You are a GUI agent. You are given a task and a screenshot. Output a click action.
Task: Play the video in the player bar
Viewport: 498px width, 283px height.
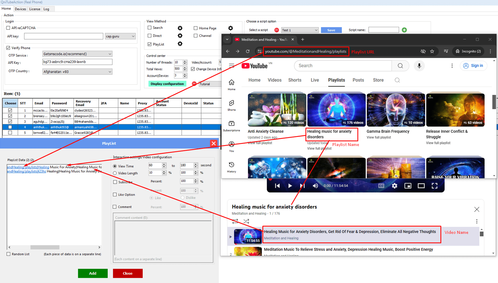[x=290, y=186]
